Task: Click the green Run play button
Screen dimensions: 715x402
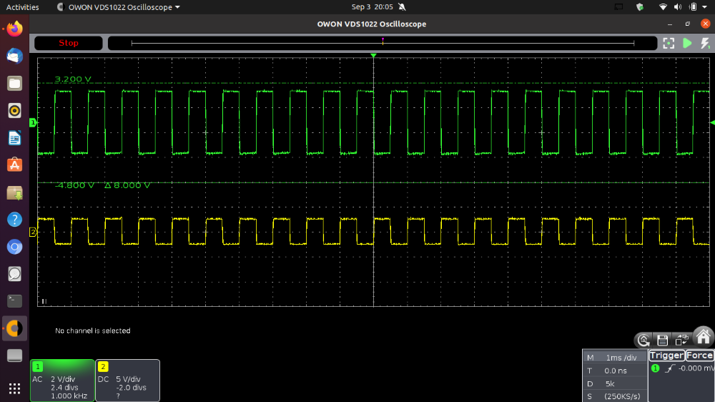Action: [x=687, y=44]
